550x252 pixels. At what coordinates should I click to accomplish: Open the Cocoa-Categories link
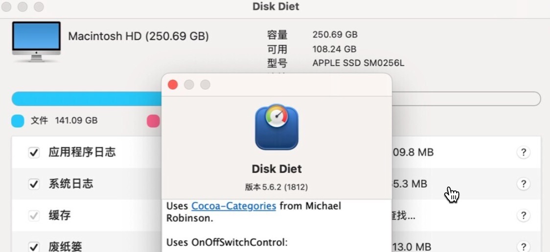pyautogui.click(x=233, y=206)
